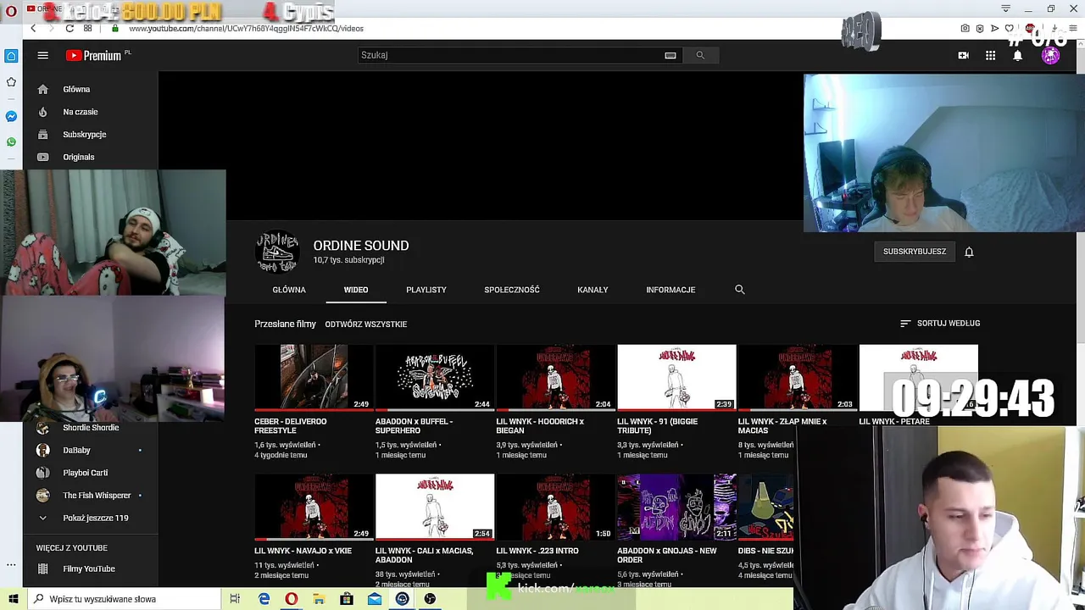Open Task View on the taskbar

(x=235, y=599)
